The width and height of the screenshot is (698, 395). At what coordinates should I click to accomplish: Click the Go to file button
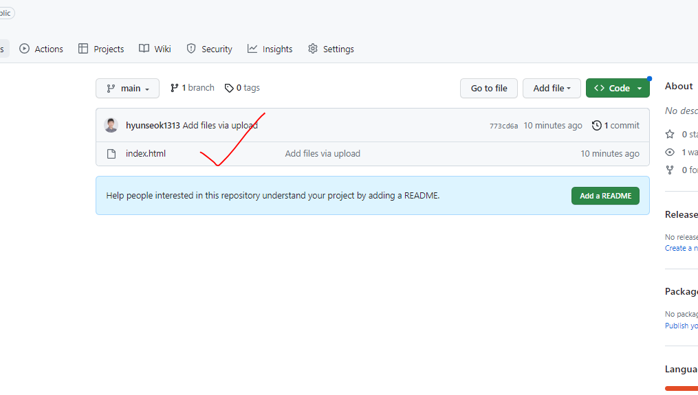click(489, 88)
